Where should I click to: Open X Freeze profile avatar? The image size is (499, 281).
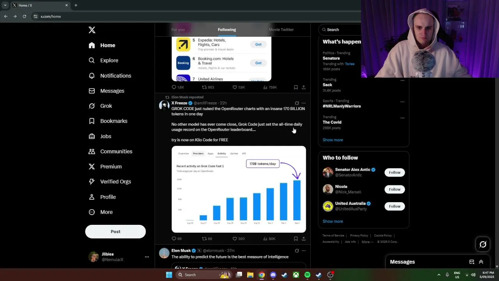164,105
